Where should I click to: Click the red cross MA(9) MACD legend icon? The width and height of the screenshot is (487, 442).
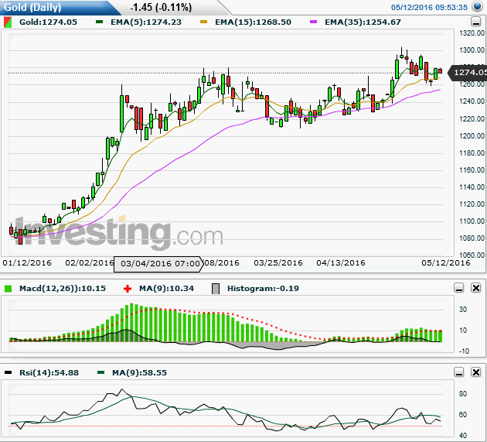[x=128, y=289]
